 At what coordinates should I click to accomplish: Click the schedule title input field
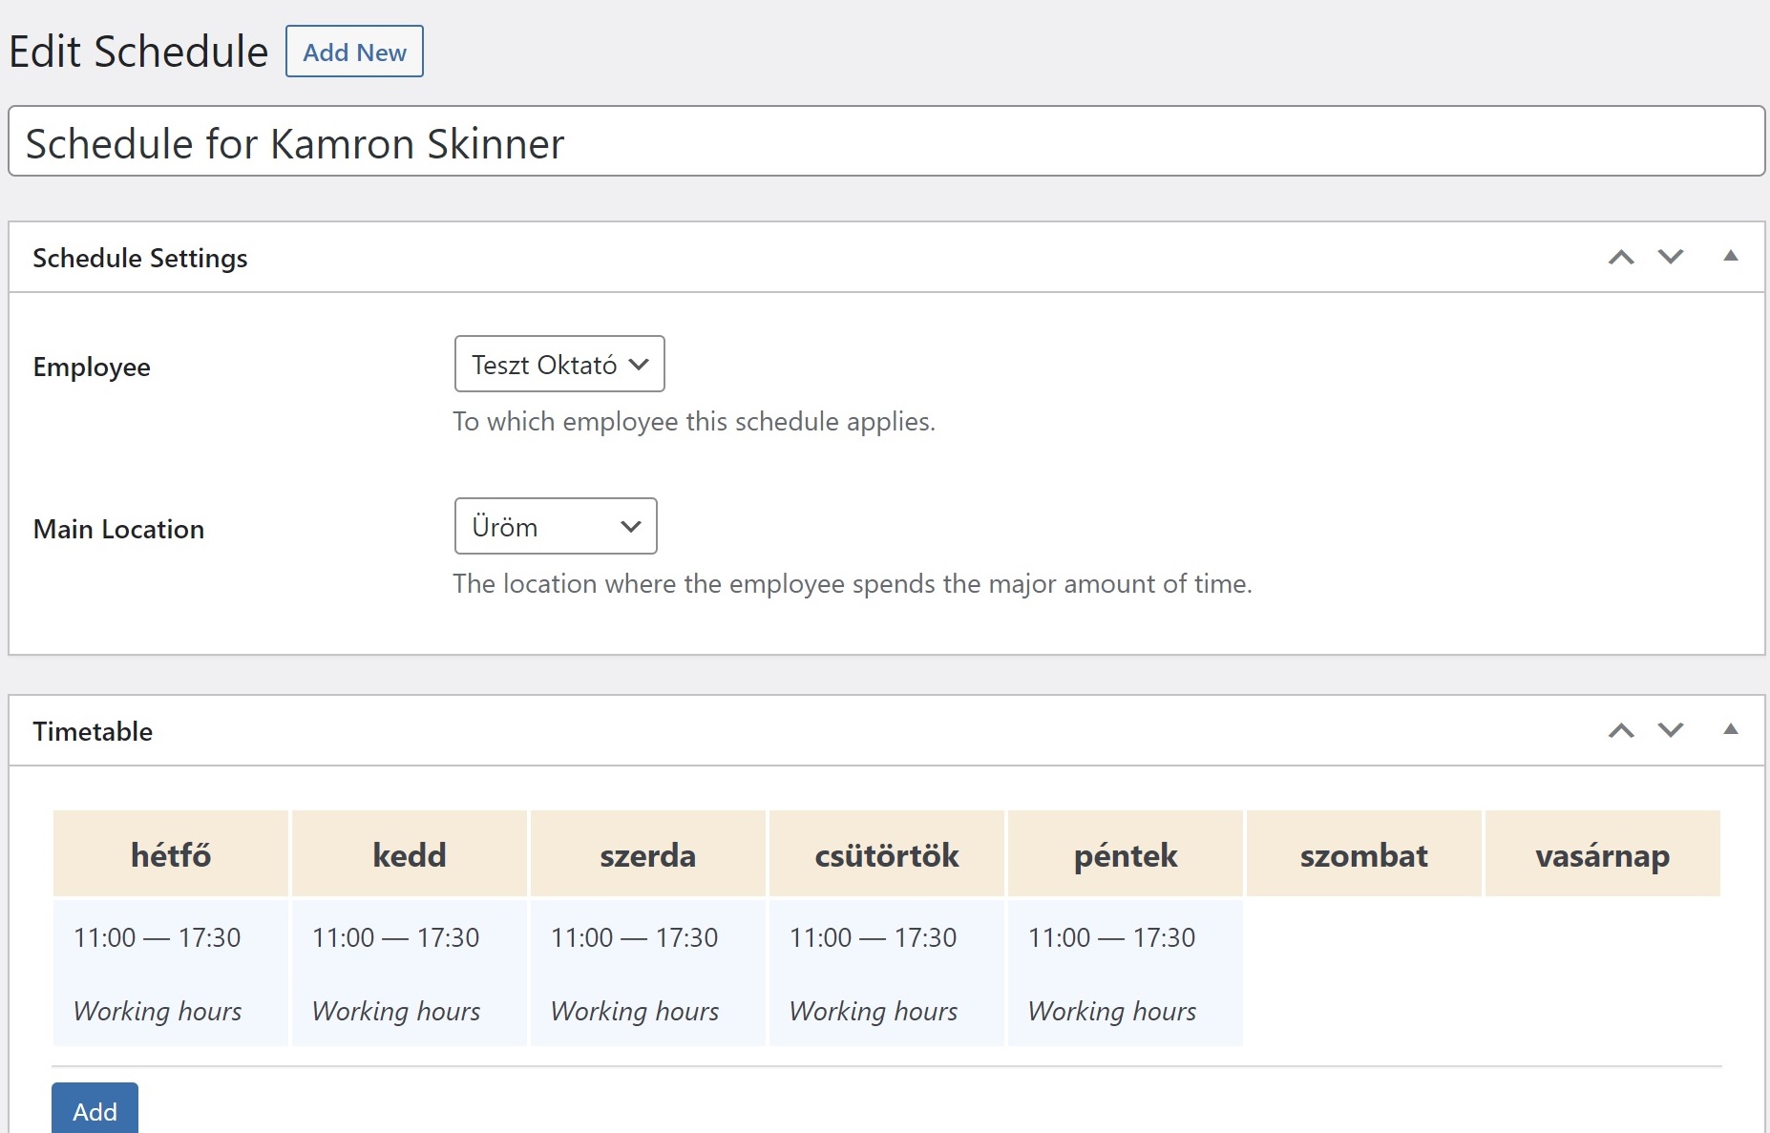[885, 141]
